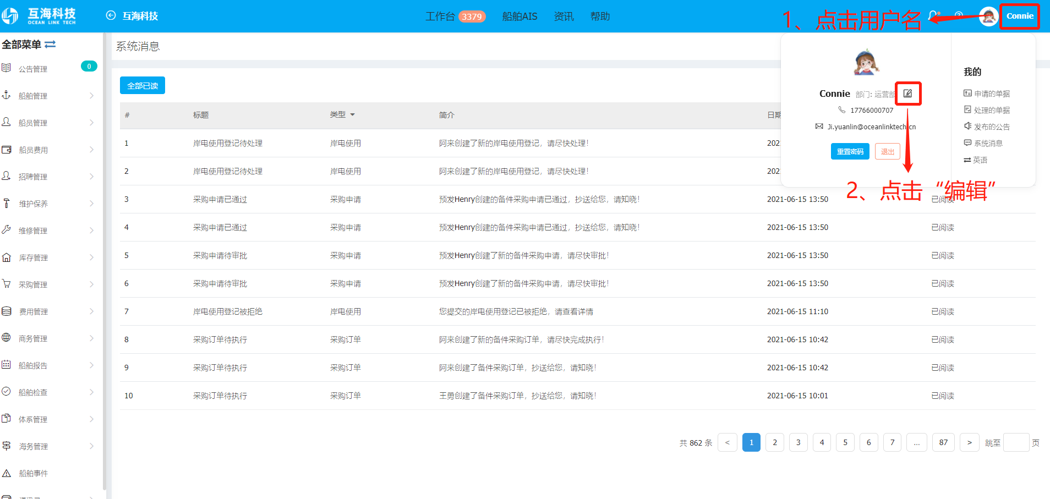
Task: Click the 招聘管理 add-person icon
Action: pos(7,176)
